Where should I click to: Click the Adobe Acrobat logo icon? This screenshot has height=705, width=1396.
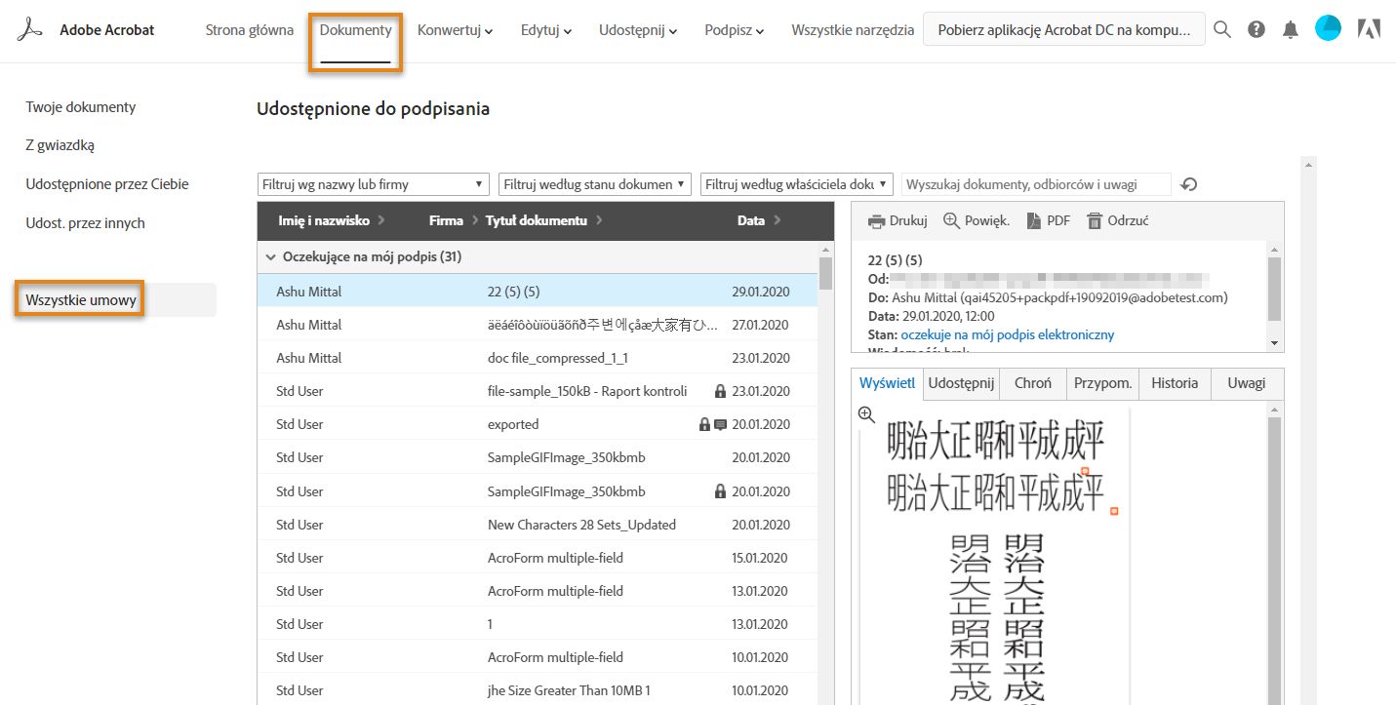pos(31,30)
